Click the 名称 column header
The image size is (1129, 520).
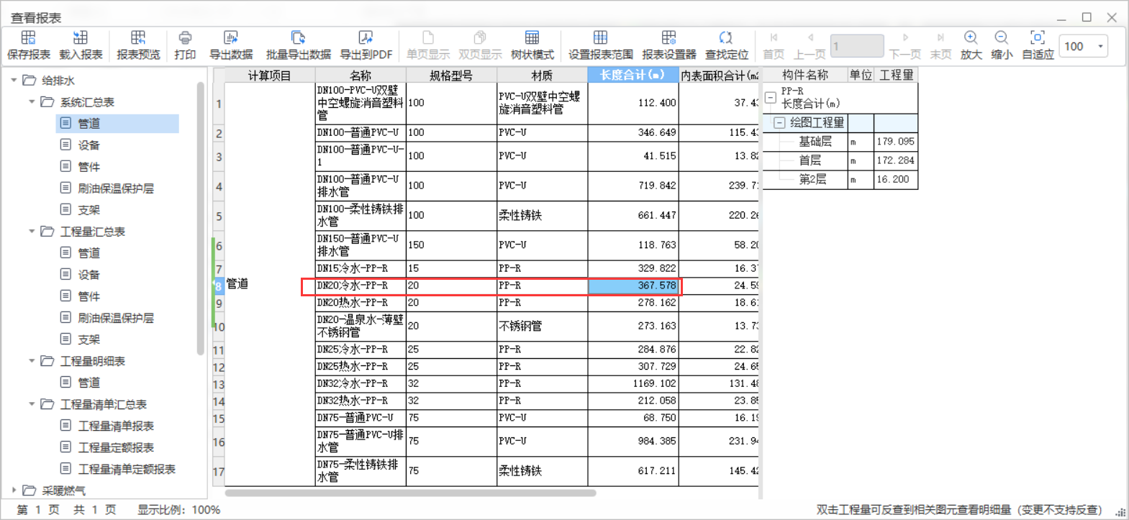click(x=361, y=76)
